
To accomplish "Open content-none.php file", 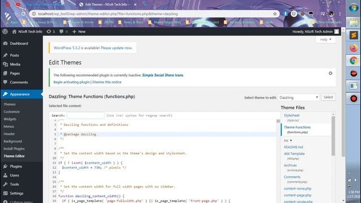I will (297, 188).
